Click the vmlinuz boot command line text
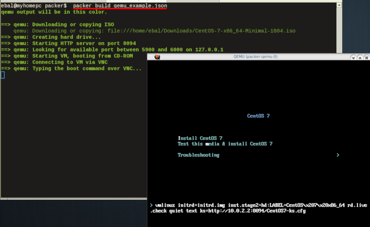Screen dimensions: 370x227 click(259, 208)
